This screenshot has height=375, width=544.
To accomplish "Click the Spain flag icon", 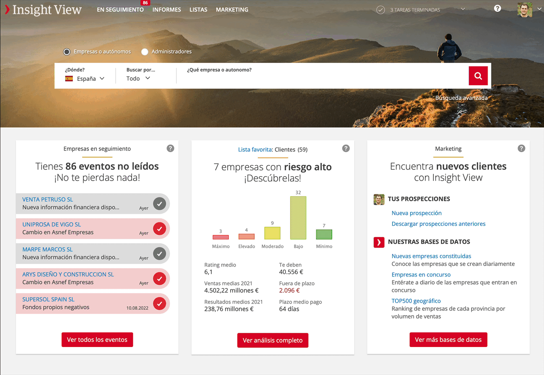I will pos(69,79).
